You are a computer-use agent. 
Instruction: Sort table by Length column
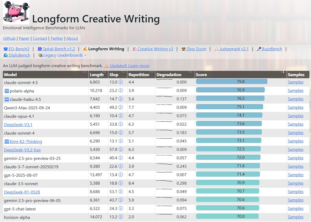pyautogui.click(x=98, y=75)
